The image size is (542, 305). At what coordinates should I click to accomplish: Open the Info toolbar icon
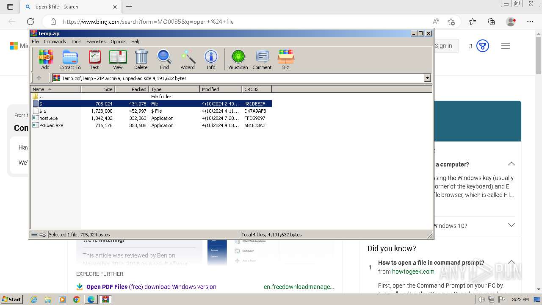[x=211, y=59]
